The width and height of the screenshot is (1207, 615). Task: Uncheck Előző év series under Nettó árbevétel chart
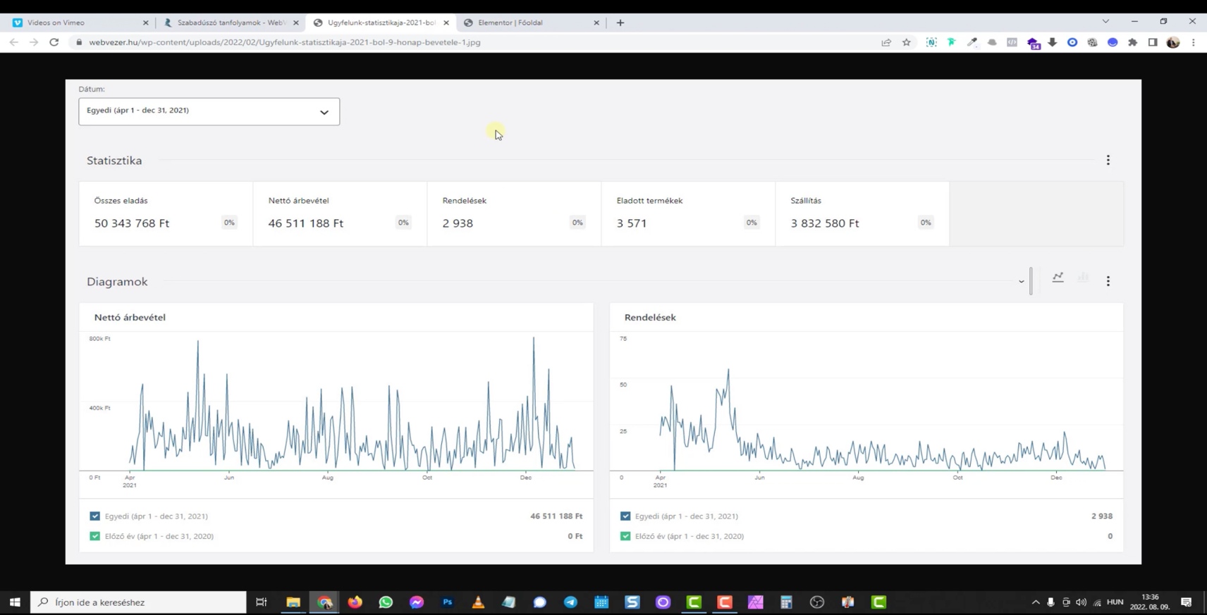(95, 536)
